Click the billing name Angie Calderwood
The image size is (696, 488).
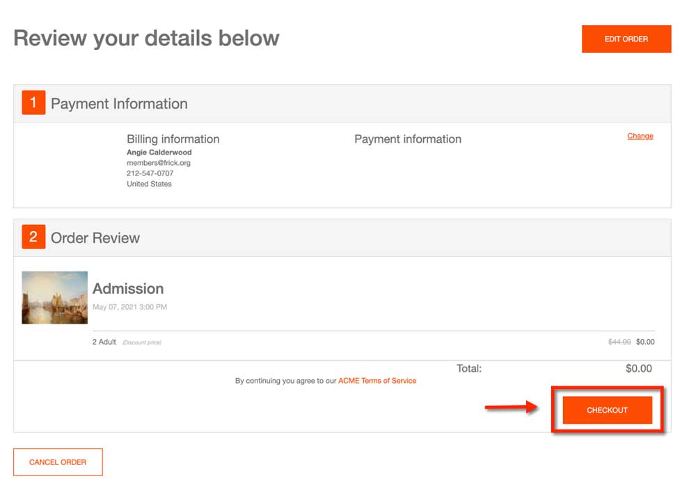click(x=159, y=152)
